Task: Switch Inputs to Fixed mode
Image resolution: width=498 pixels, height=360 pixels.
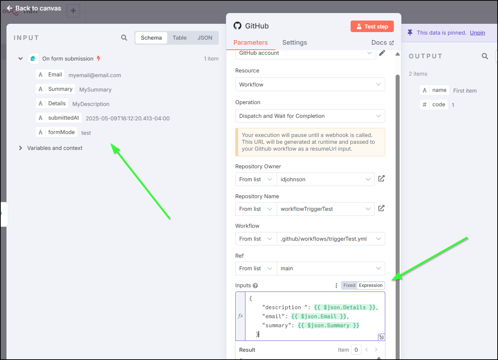Action: click(x=349, y=285)
